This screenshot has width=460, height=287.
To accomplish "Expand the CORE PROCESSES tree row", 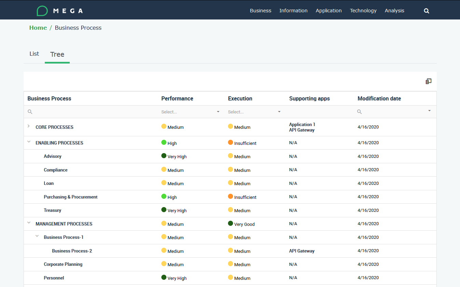I will 29,126.
